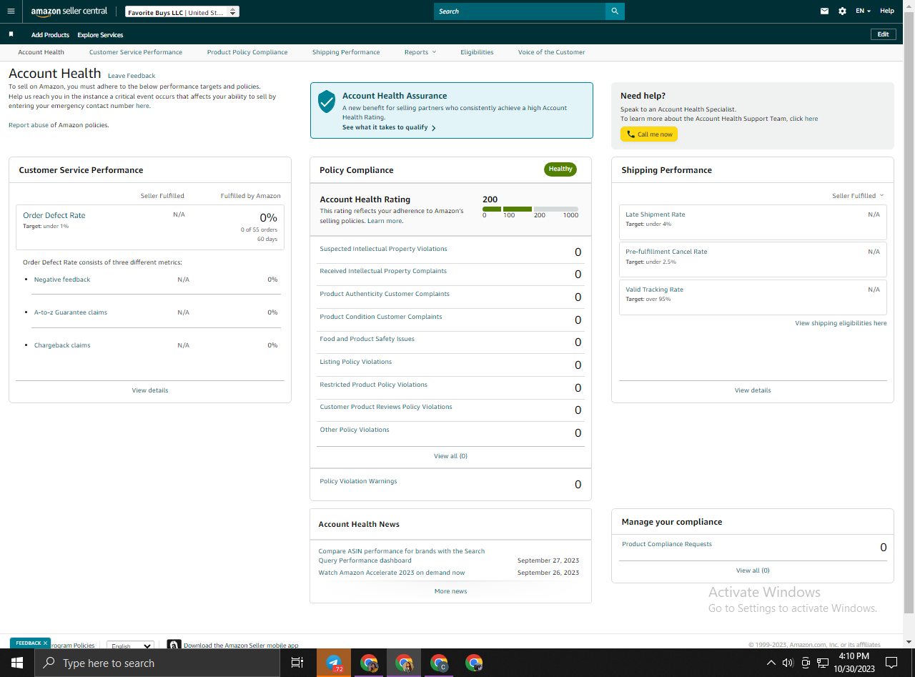Click View shipping eligibilities here

point(841,323)
